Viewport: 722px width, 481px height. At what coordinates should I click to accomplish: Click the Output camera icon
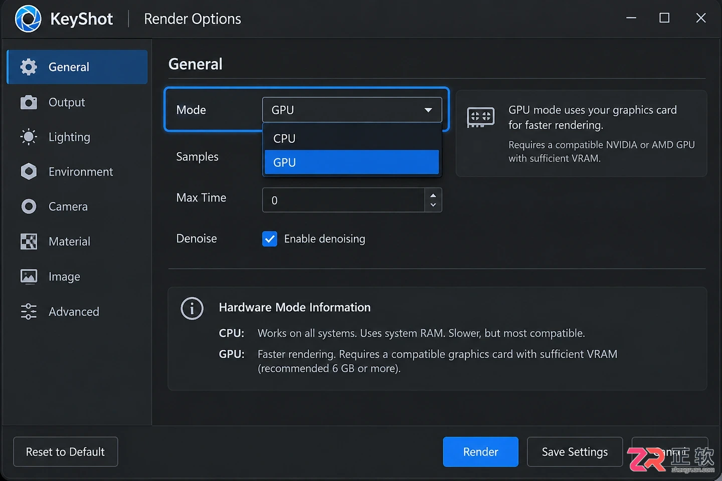coord(29,102)
